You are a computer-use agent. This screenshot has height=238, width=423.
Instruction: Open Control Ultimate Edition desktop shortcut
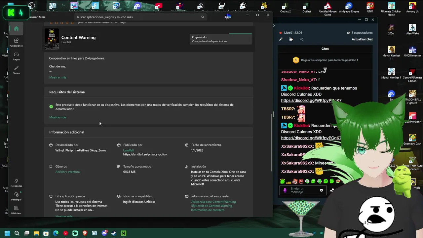[x=412, y=75]
